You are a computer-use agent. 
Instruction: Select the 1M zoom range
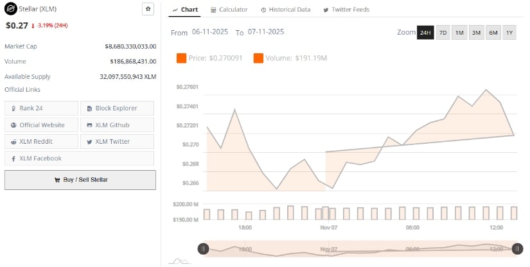459,33
